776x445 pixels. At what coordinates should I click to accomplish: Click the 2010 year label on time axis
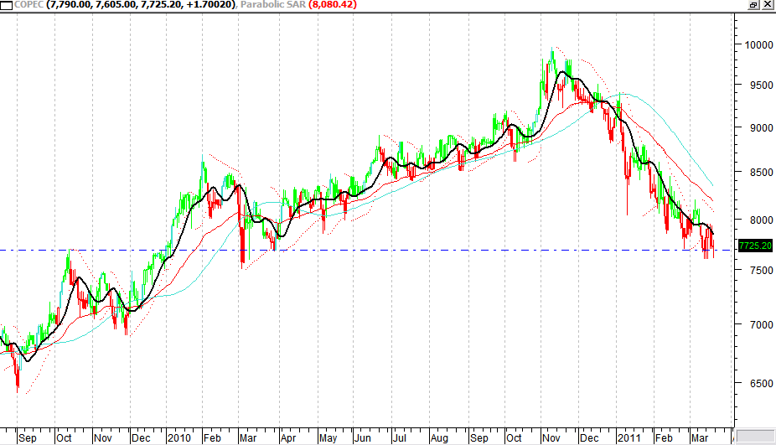(178, 438)
